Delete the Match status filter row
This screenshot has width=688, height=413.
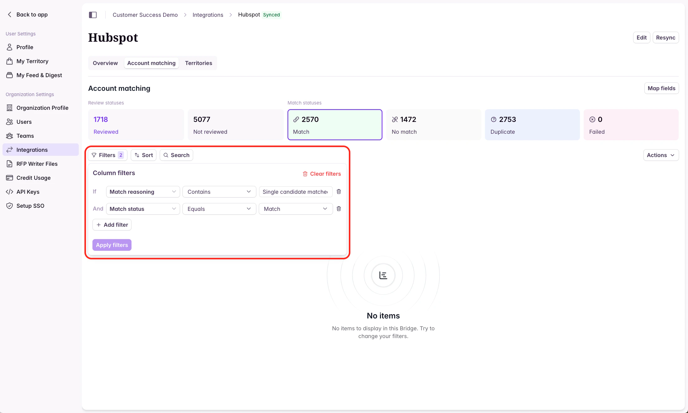(x=339, y=209)
